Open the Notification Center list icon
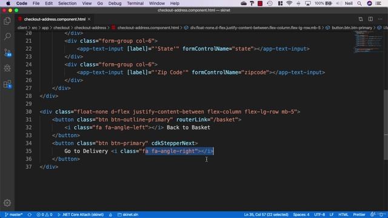The height and width of the screenshot is (218, 388). 378,3
